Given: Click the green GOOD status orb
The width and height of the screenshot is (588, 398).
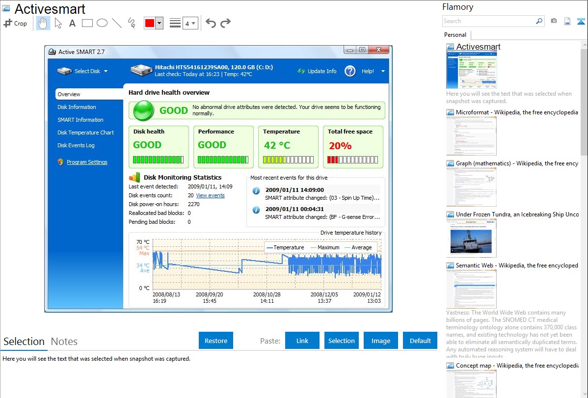Looking at the screenshot, I should tap(143, 110).
